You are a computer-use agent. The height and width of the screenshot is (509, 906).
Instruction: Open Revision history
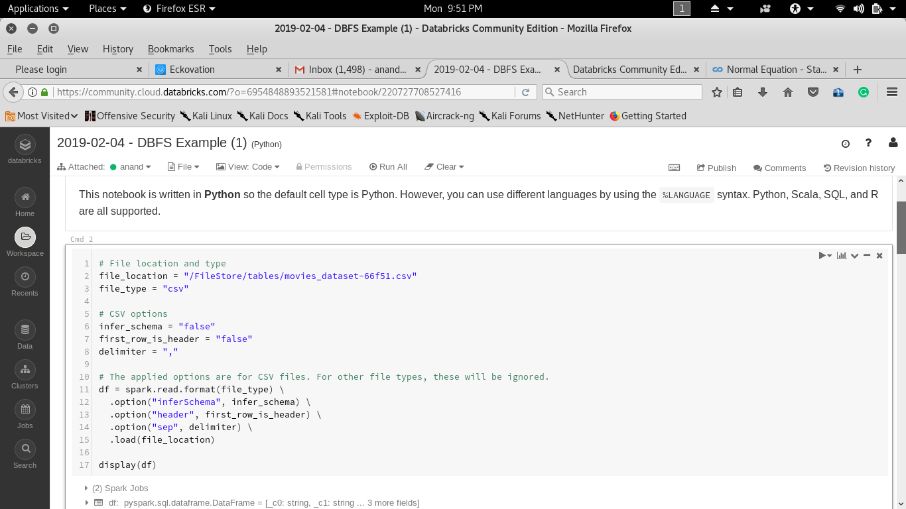(859, 168)
